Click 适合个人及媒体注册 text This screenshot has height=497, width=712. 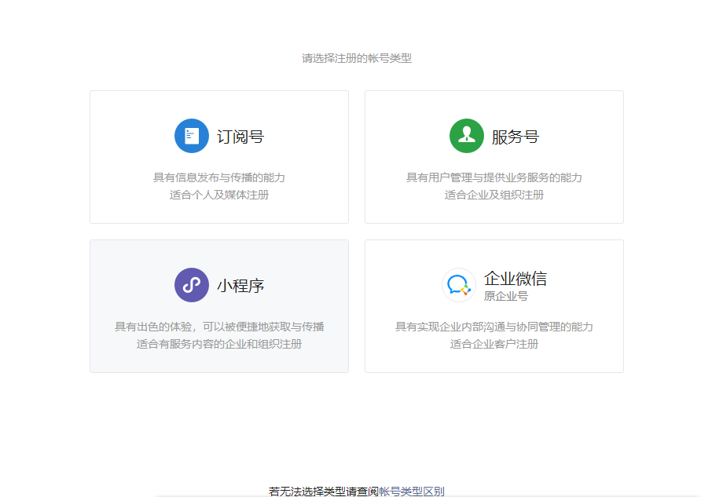point(219,195)
